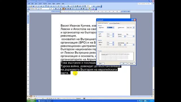Click the Align Right icon
Screen dimensions: 181x102
pyautogui.click(x=68, y=9)
